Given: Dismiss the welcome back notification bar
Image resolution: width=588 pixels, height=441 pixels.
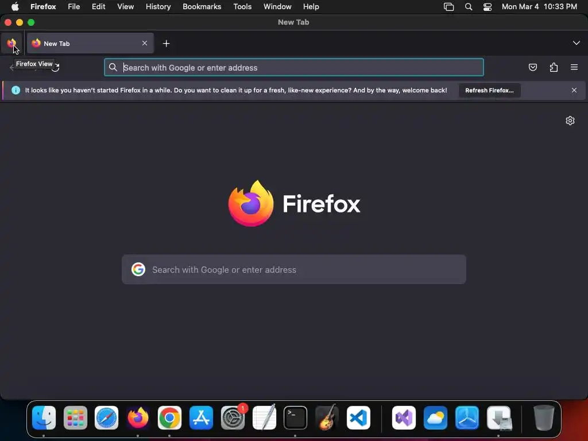Looking at the screenshot, I should tap(574, 90).
